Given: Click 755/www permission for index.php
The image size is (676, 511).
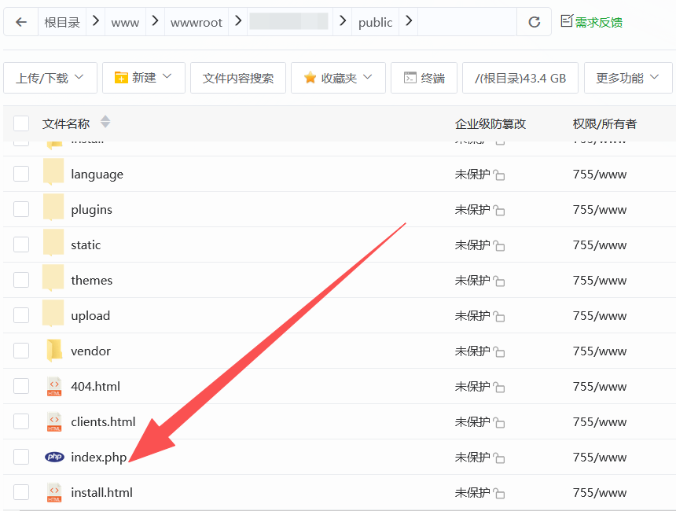Looking at the screenshot, I should [x=600, y=457].
